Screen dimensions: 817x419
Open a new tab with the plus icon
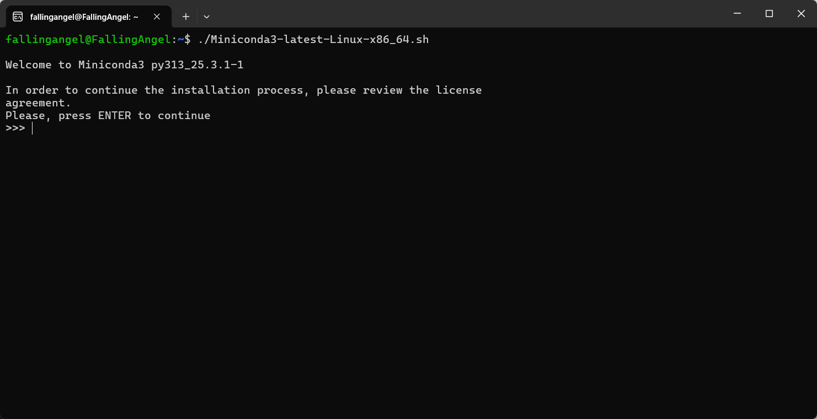click(186, 17)
